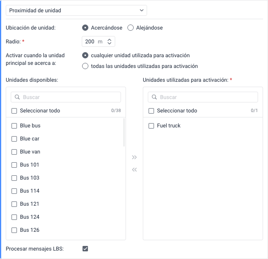Choose todas las unidades utilizadas para activación
The width and height of the screenshot is (268, 259).
coord(85,66)
